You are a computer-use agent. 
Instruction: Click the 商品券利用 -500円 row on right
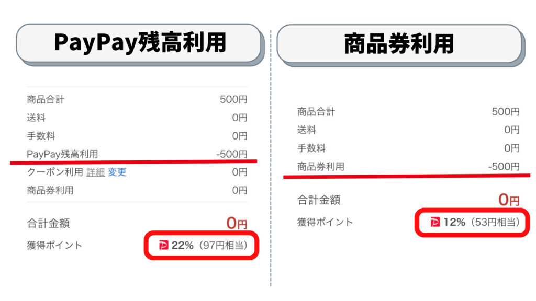point(408,167)
